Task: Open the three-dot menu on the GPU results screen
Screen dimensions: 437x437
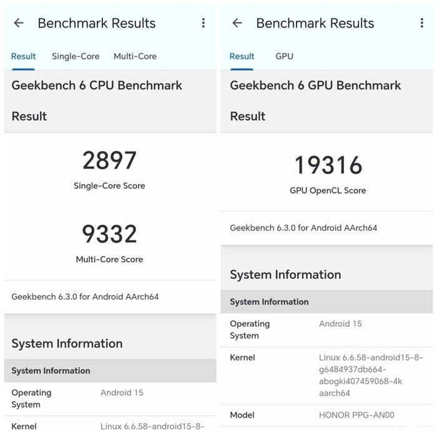Action: click(422, 23)
